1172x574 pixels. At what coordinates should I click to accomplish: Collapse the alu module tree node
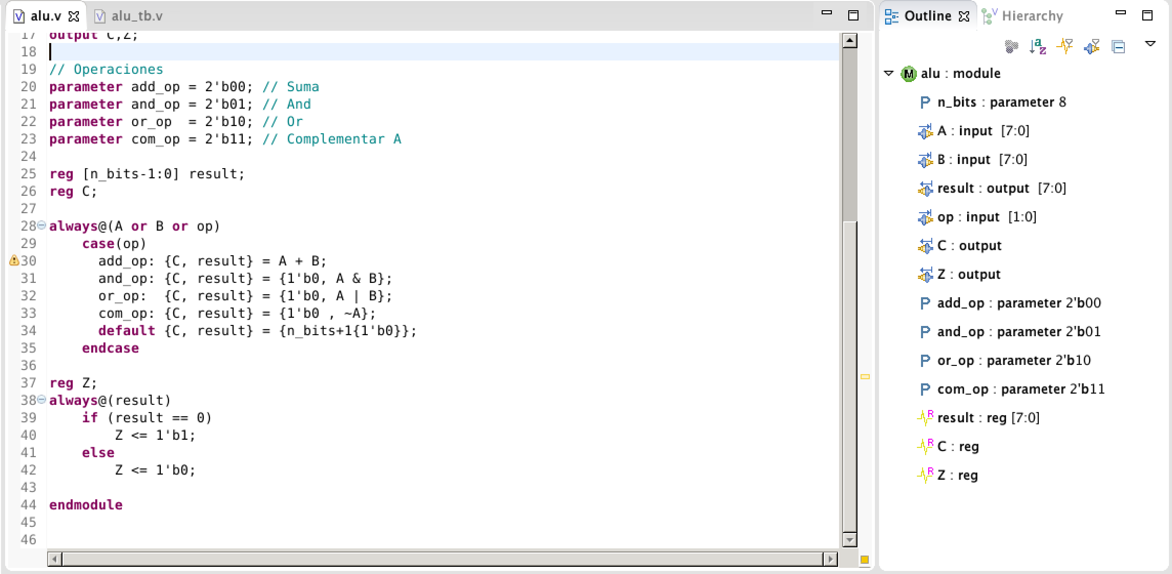coord(889,73)
